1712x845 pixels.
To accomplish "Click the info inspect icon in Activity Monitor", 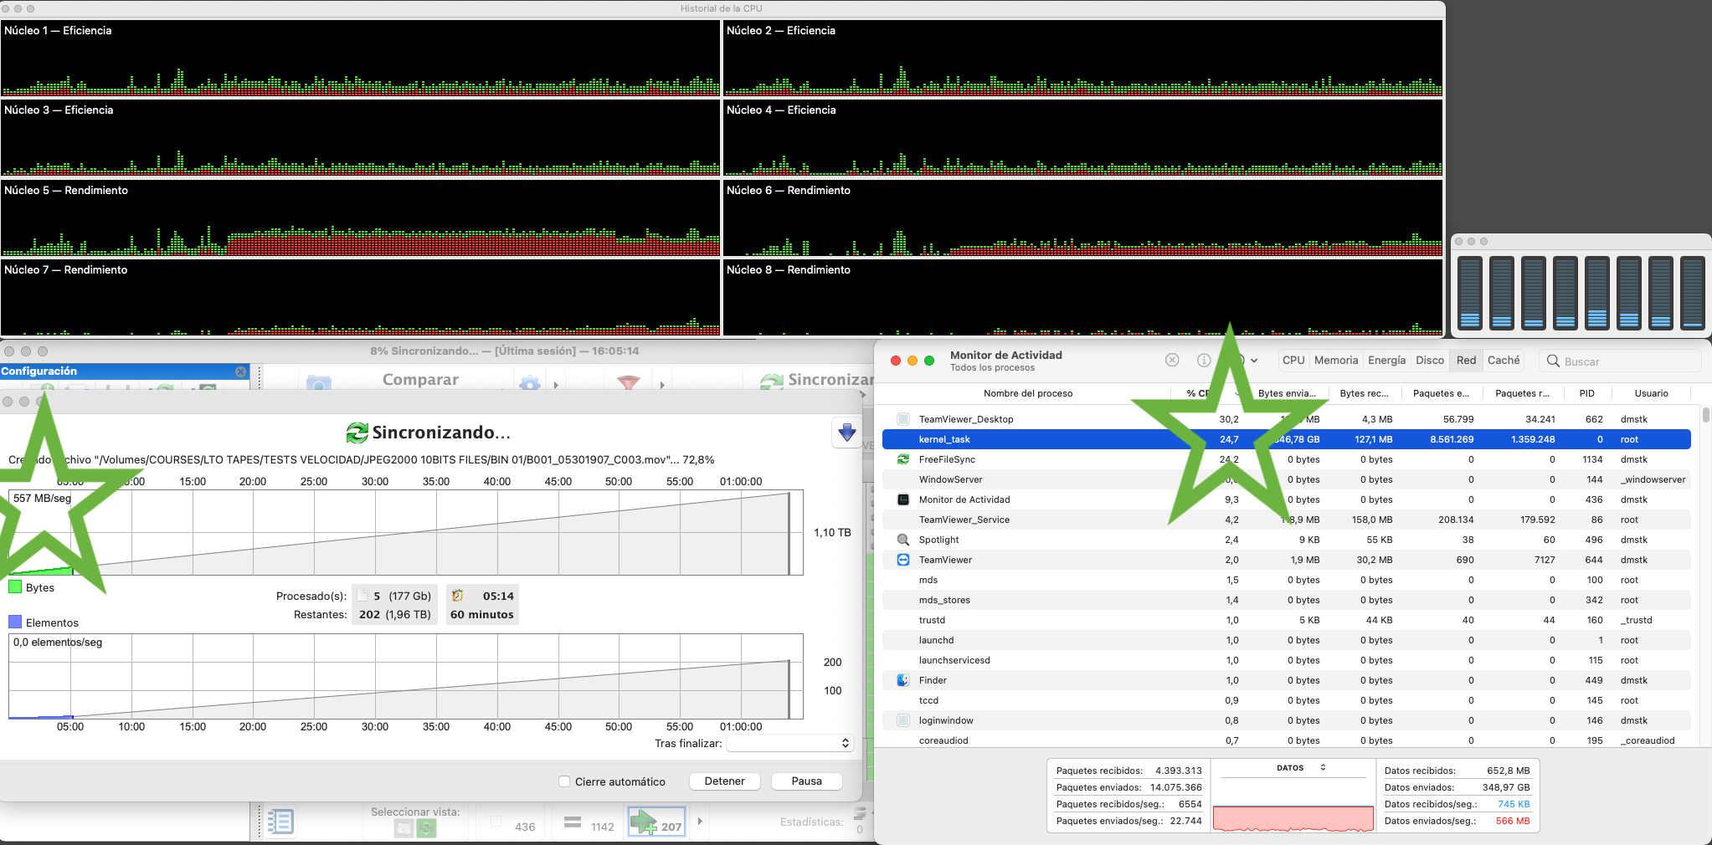I will pos(1204,360).
